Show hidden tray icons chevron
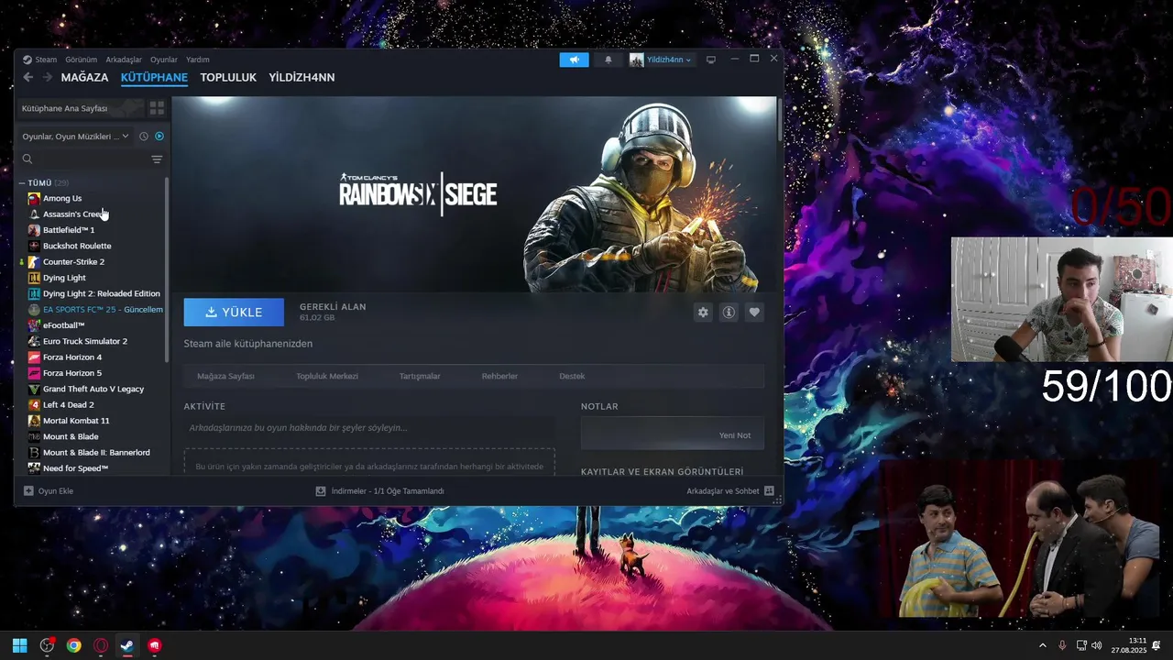The width and height of the screenshot is (1173, 660). coord(1042,645)
